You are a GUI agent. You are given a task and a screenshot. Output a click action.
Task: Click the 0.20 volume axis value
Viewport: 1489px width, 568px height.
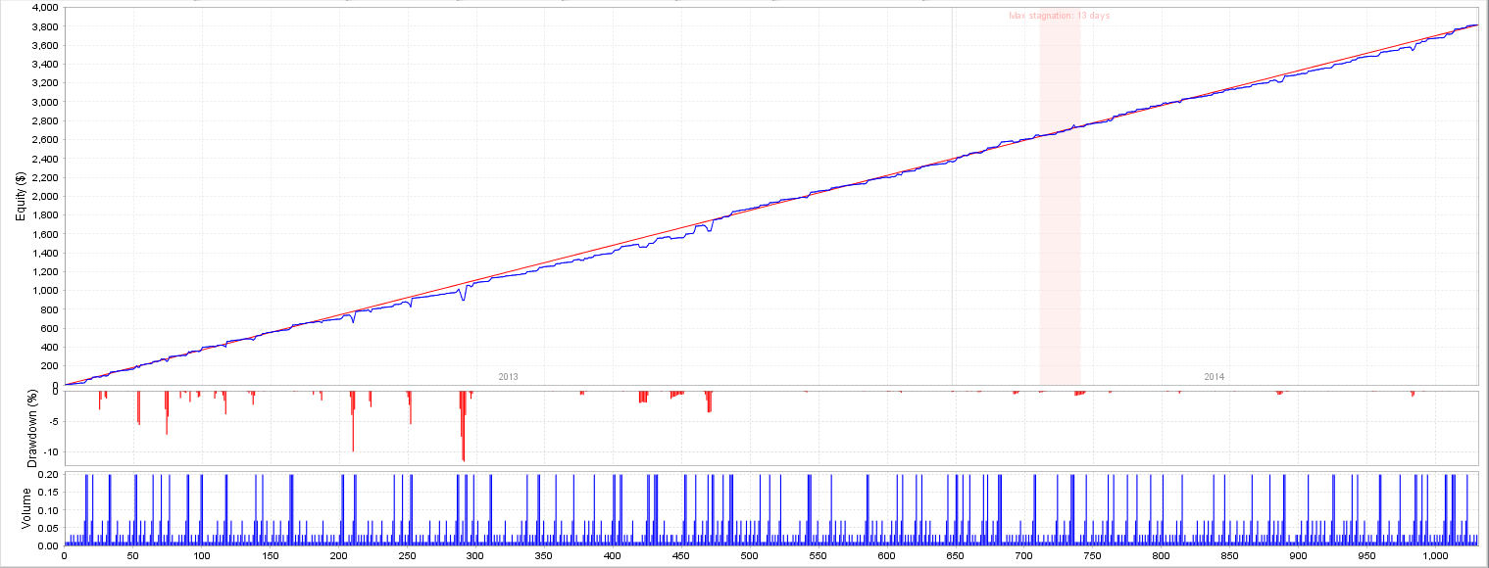[48, 474]
